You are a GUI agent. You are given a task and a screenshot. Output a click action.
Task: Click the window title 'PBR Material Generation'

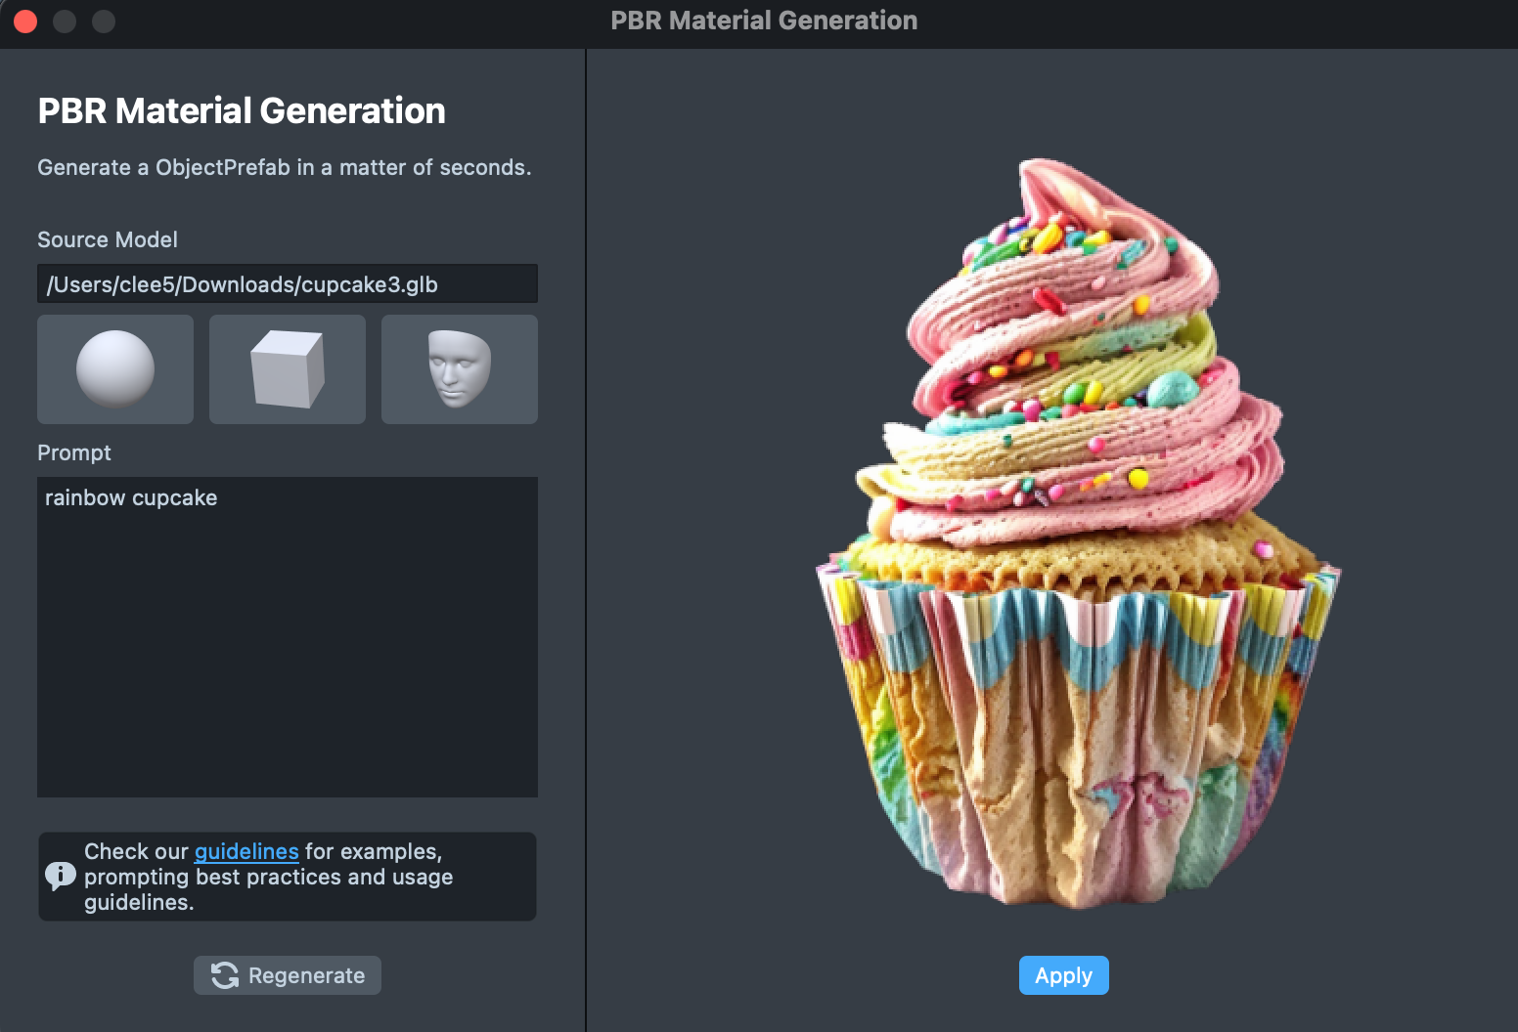(x=764, y=21)
